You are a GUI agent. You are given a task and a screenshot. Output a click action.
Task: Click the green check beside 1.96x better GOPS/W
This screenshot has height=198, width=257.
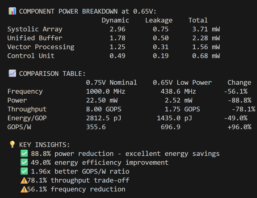point(24,171)
